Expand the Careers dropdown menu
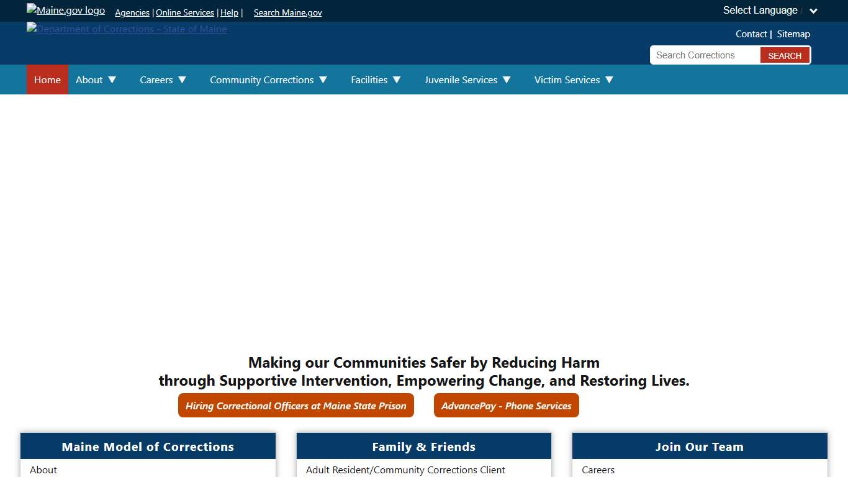 point(163,79)
